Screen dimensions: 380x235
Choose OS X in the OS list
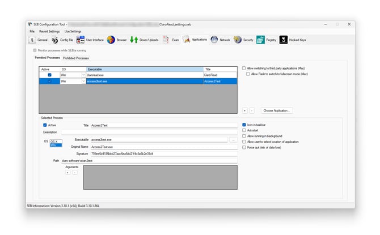54,141
